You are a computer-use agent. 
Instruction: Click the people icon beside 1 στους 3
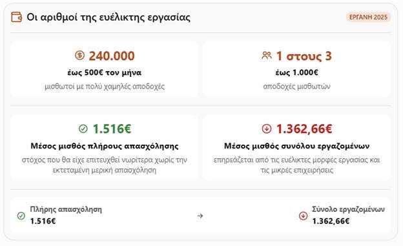[267, 56]
